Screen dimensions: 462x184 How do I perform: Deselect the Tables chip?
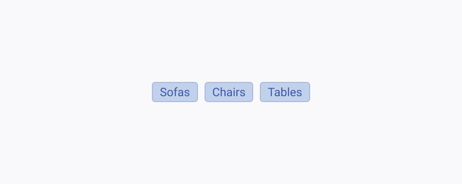point(285,92)
